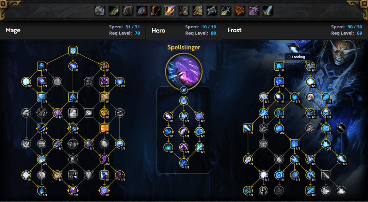Viewport: 368px width, 202px height.
Task: Toggle the eye icon below Spellslinger emblem
Action: pyautogui.click(x=184, y=90)
